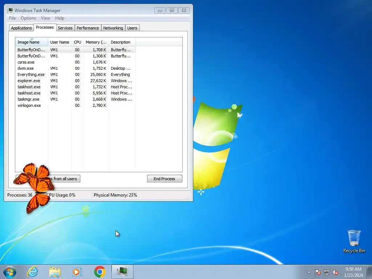Click the network status tray icon
372x279 pixels.
327,272
